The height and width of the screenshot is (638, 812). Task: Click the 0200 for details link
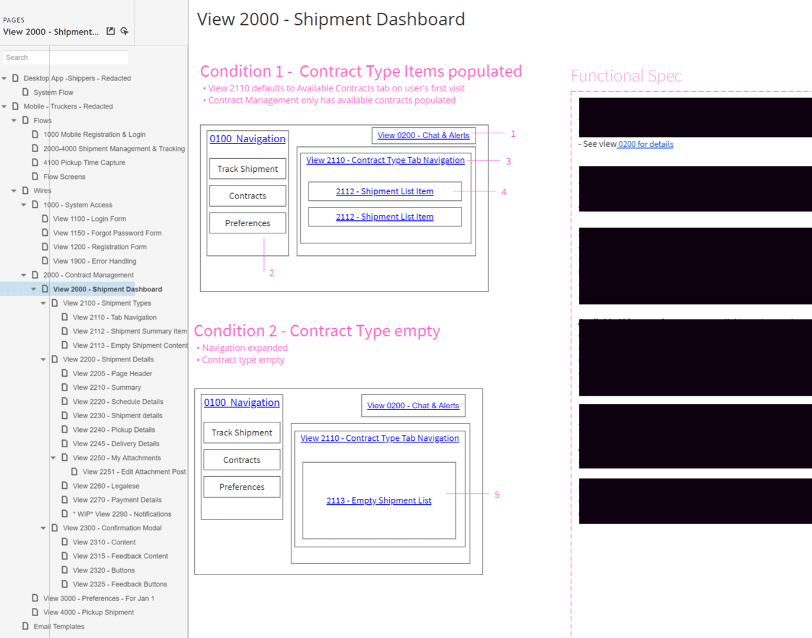(x=646, y=144)
